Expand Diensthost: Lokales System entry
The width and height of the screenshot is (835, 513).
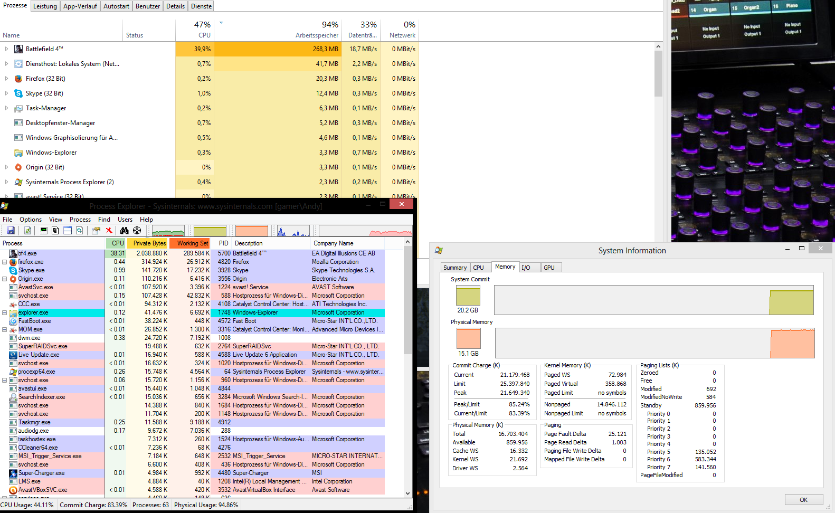tap(6, 64)
